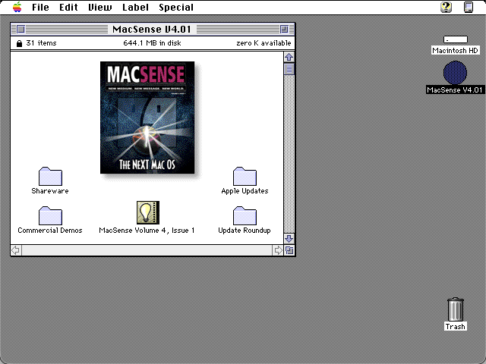Select MacSense Volume 4, Issue 1 lightbulb icon
486x364 pixels.
tap(148, 212)
